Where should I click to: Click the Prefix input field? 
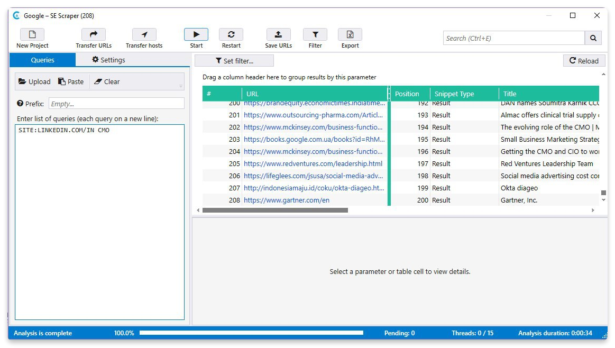pyautogui.click(x=116, y=104)
